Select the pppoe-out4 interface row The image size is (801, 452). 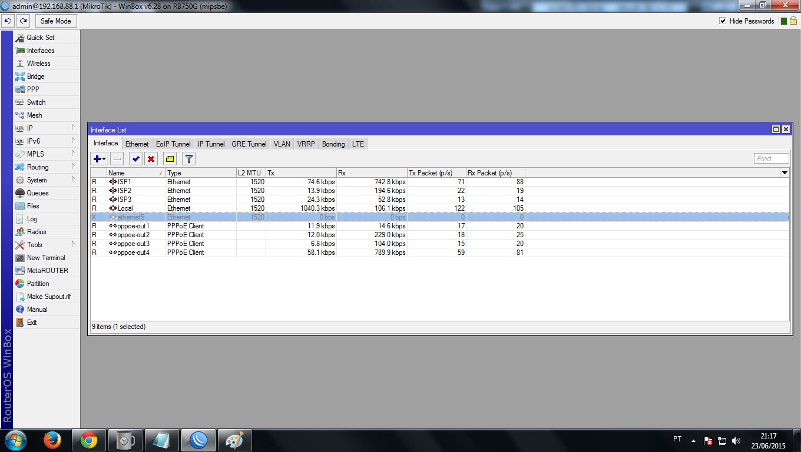[x=439, y=252]
